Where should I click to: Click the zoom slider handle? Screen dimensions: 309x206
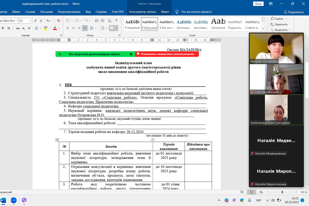click(x=282, y=192)
